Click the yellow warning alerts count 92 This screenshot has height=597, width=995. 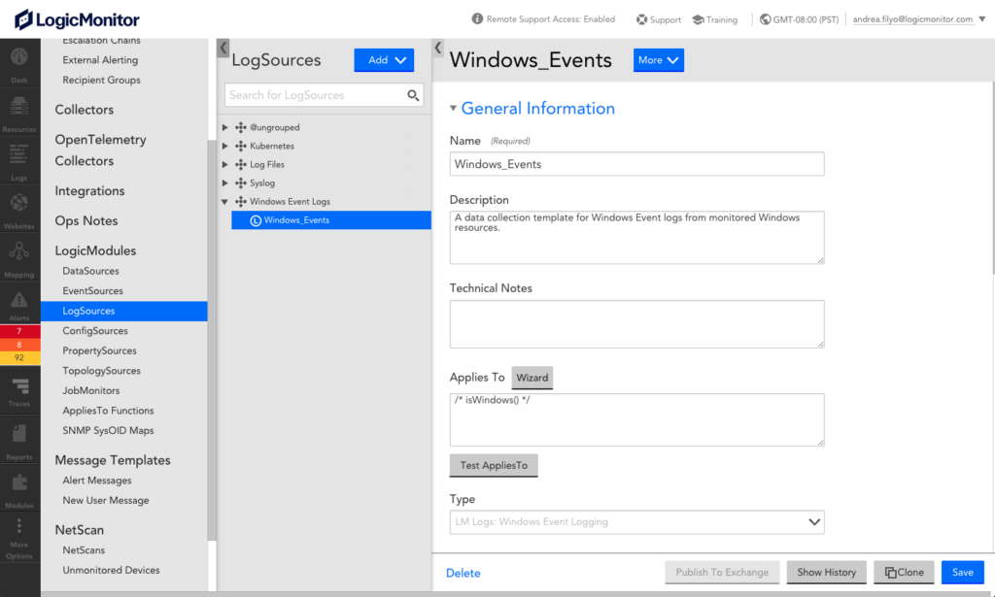[x=19, y=358]
